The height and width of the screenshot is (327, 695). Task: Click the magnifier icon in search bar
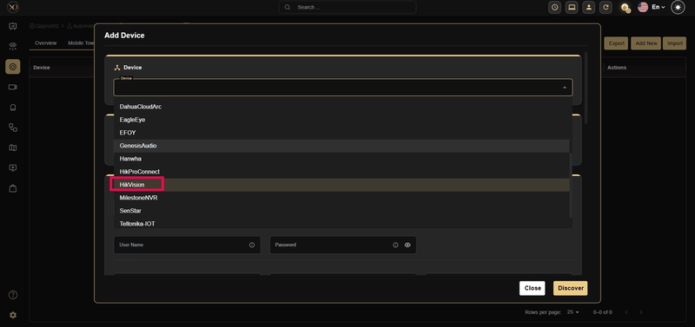[x=288, y=7]
